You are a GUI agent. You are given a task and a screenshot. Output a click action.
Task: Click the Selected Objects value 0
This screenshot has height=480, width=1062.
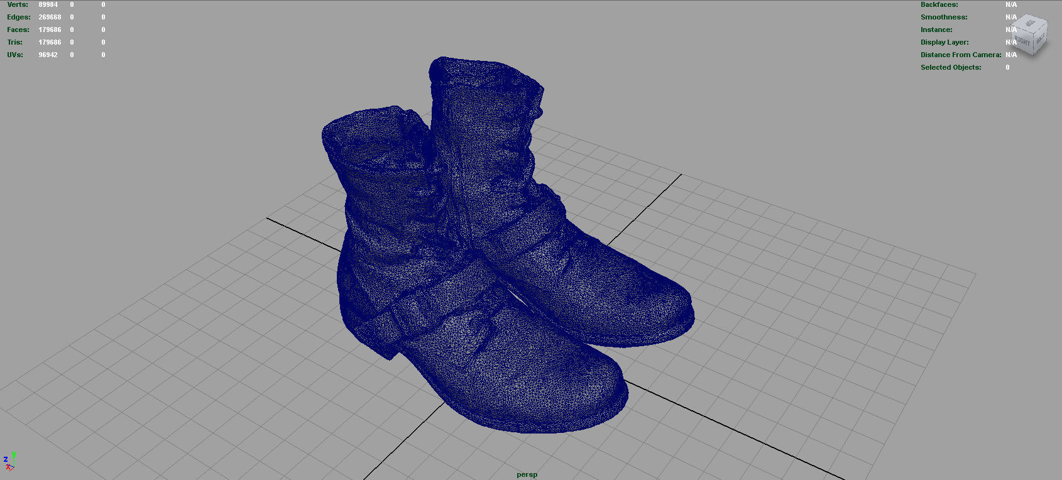[x=1007, y=67]
